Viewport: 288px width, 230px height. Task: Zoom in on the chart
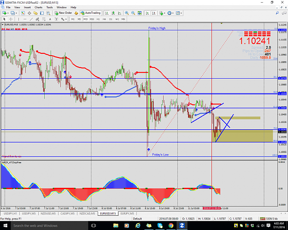[127, 13]
